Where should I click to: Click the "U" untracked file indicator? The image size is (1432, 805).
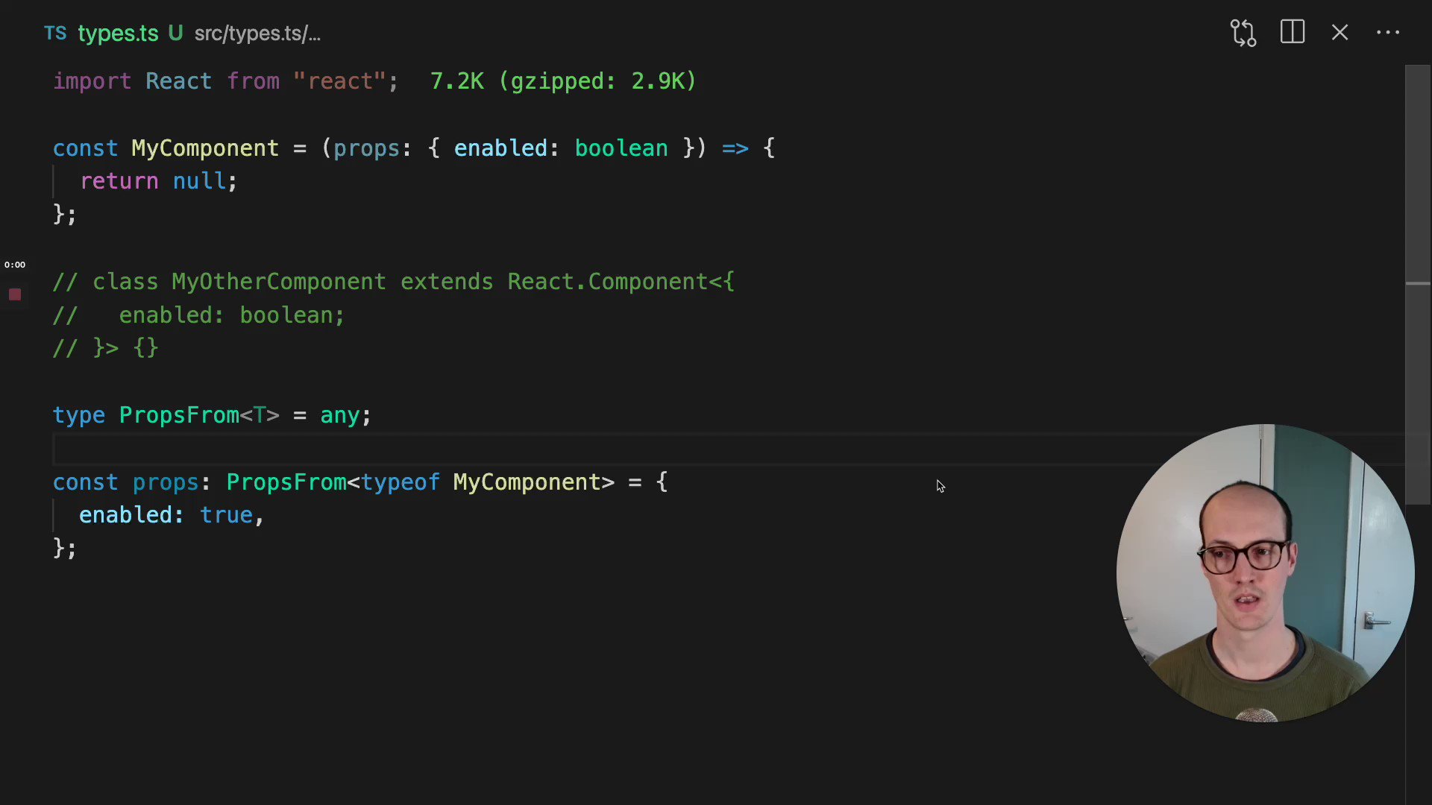coord(176,34)
